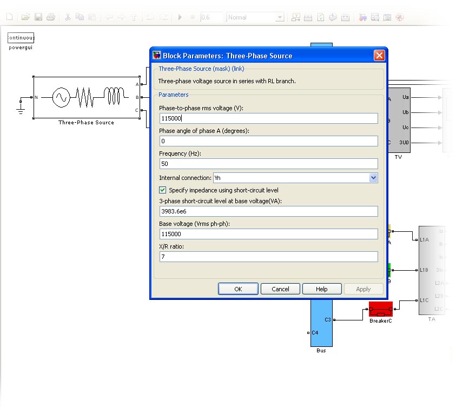Screen dimensions: 456x415
Task: Click the incremental build toolbar icon
Action: (x=296, y=17)
